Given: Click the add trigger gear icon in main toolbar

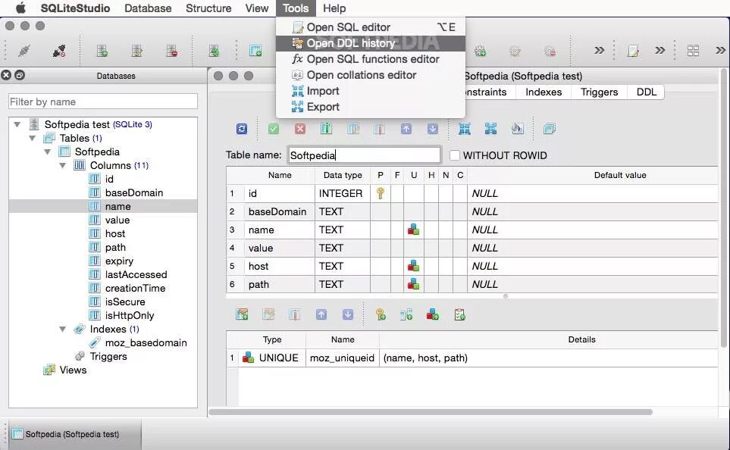Looking at the screenshot, I should (x=480, y=51).
